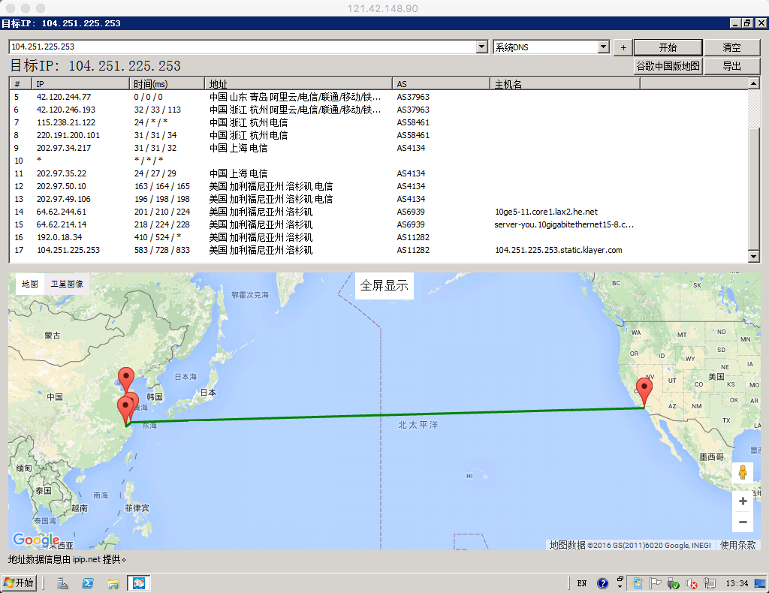Click the 开始 button to begin trace
Screen dimensions: 769x593
click(x=667, y=47)
